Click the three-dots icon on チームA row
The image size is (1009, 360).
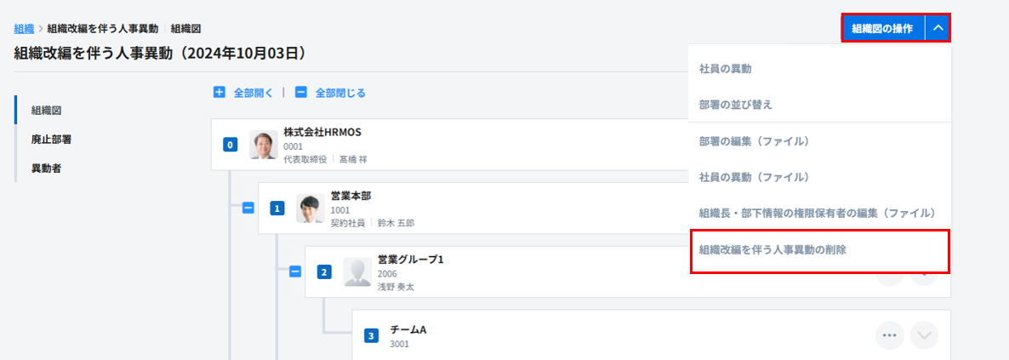(x=890, y=335)
